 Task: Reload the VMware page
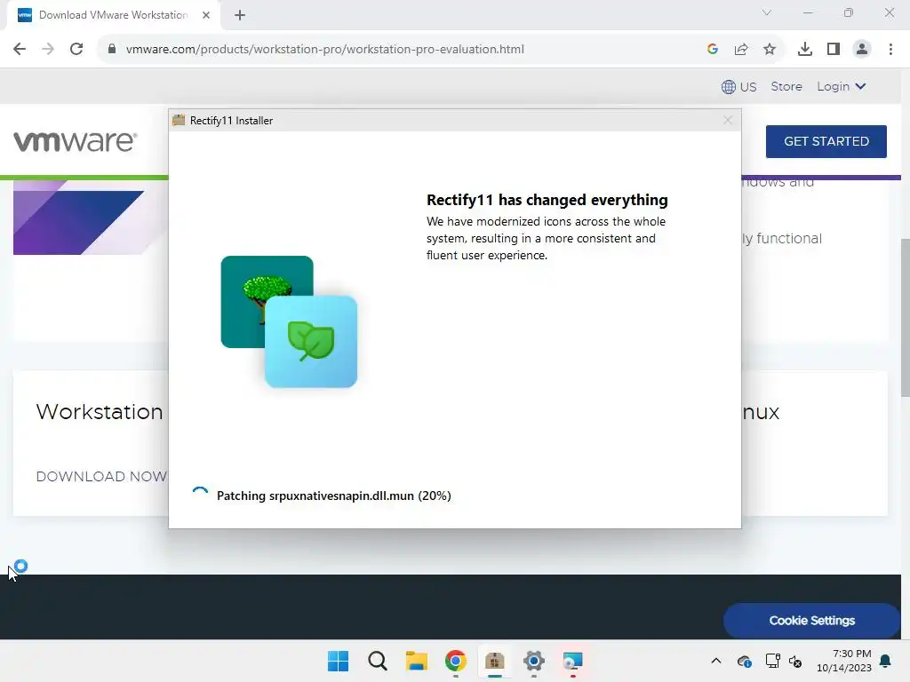76,50
